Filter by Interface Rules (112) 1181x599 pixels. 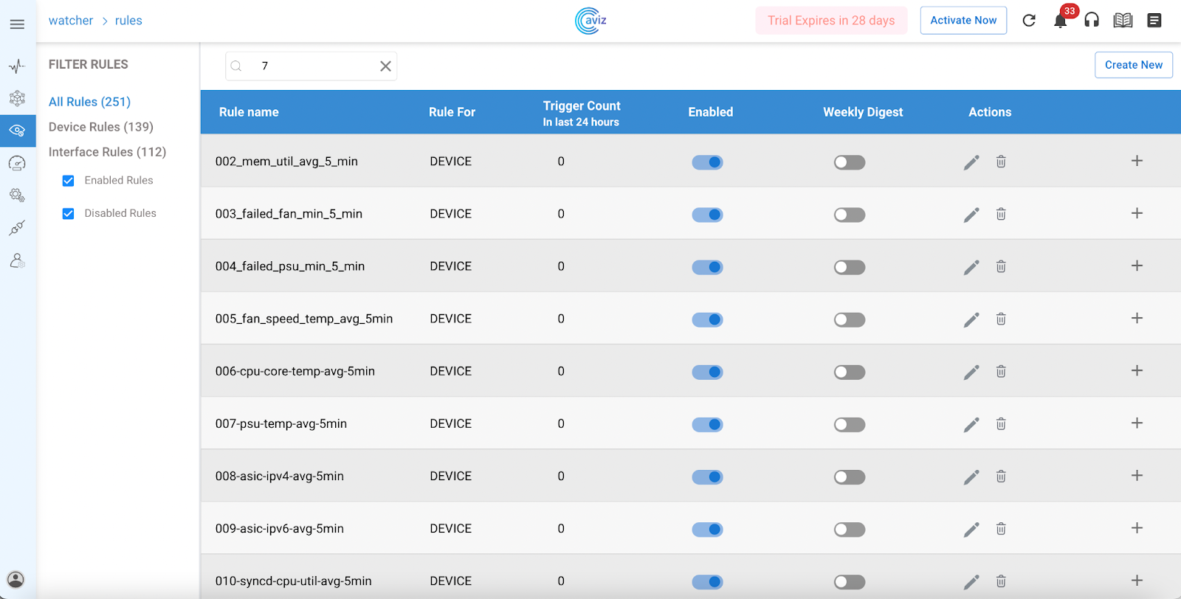(108, 152)
